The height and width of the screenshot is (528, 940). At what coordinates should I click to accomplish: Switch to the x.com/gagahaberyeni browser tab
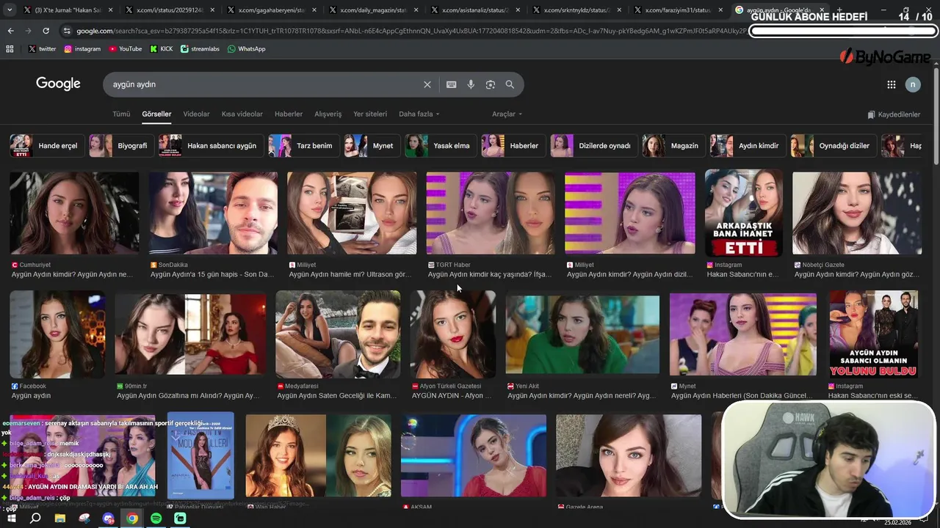pyautogui.click(x=272, y=10)
